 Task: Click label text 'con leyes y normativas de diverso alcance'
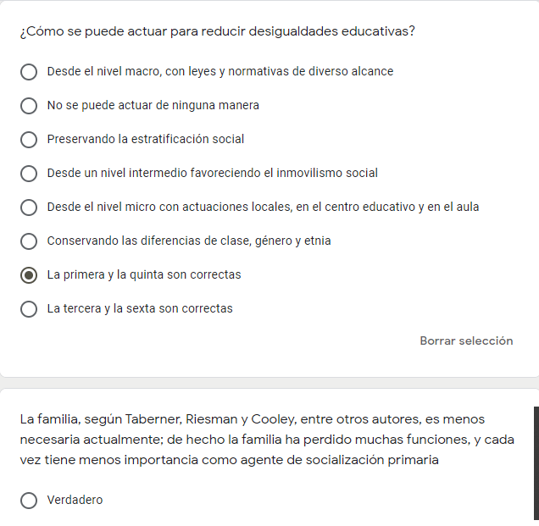(x=279, y=72)
